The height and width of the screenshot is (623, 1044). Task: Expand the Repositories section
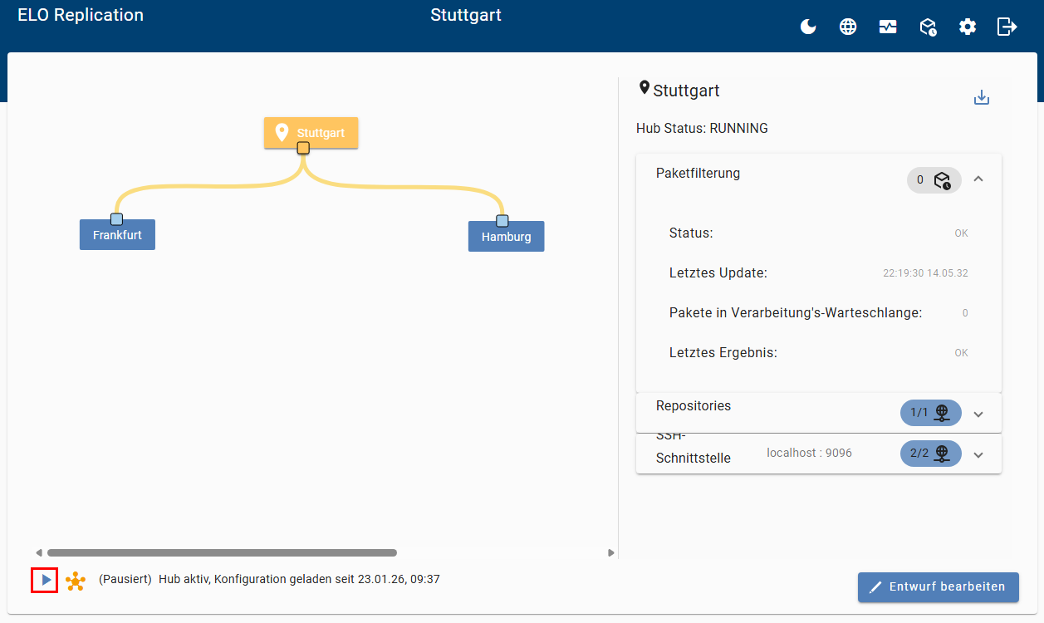pos(978,414)
